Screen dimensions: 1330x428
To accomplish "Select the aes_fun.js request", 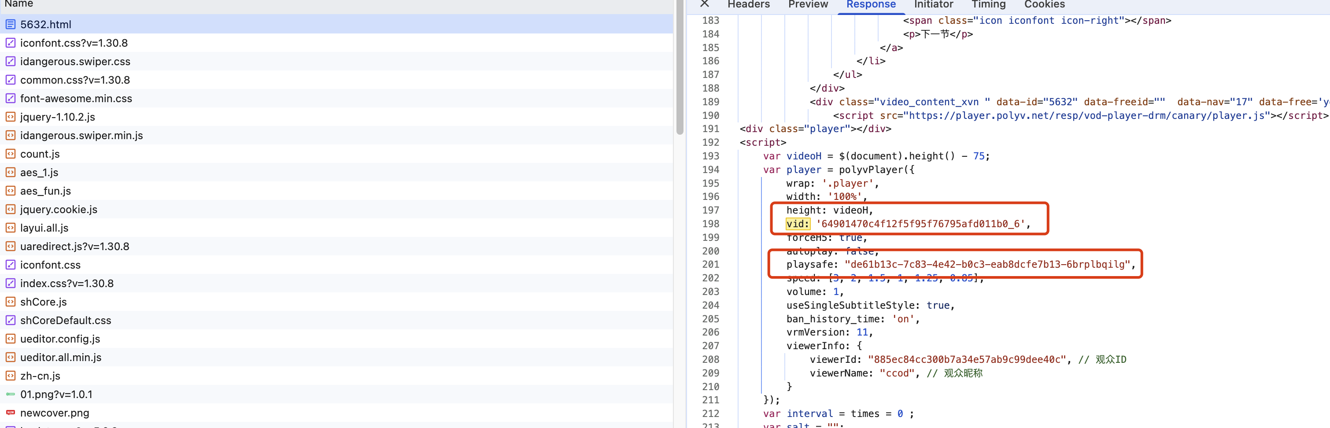I will point(336,191).
